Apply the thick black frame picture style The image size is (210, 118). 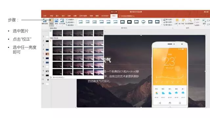(x=129, y=22)
